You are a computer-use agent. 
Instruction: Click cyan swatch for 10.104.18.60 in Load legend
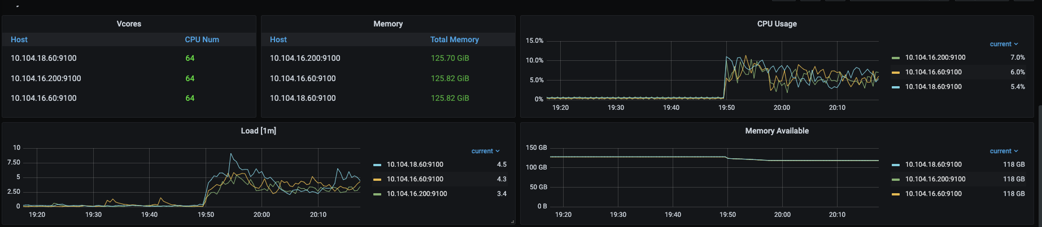377,165
